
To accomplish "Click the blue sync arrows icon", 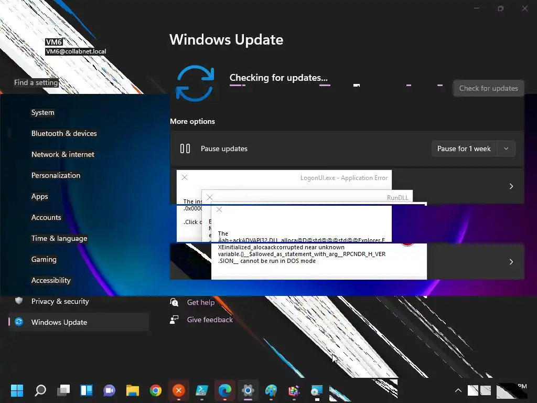I will (195, 83).
